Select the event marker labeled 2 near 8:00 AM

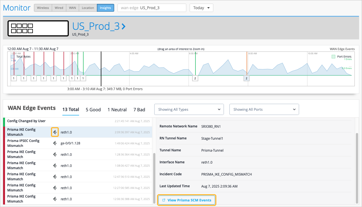tap(246, 78)
